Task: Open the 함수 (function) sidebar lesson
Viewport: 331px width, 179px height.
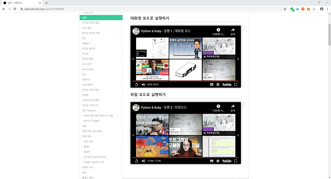Action: tap(89, 111)
